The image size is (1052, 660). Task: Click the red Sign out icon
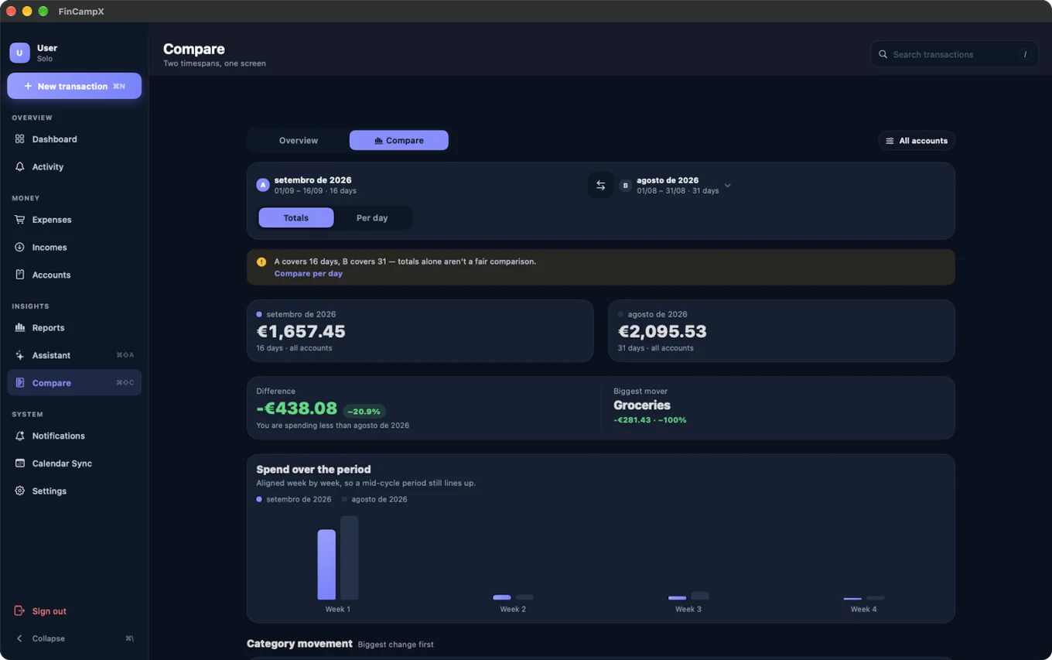[x=20, y=611]
